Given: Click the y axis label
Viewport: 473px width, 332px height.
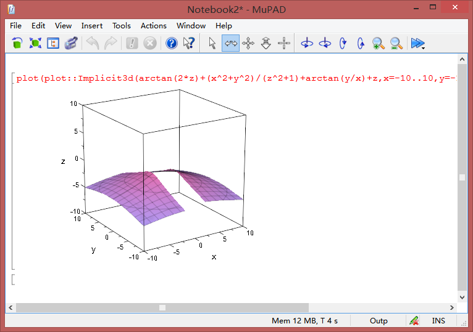Looking at the screenshot, I should tap(93, 249).
